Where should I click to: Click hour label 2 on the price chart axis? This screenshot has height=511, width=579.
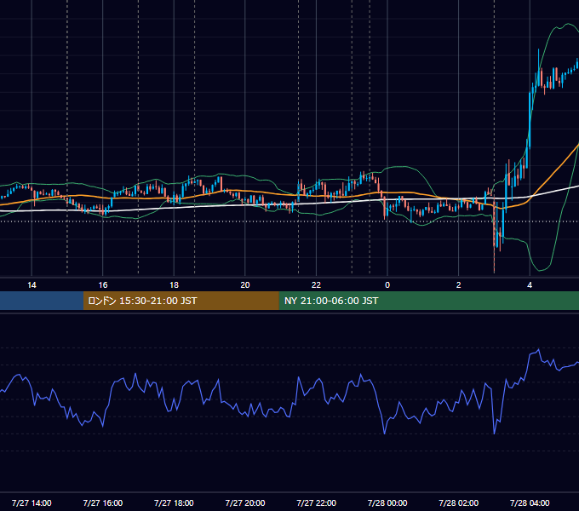(x=459, y=285)
